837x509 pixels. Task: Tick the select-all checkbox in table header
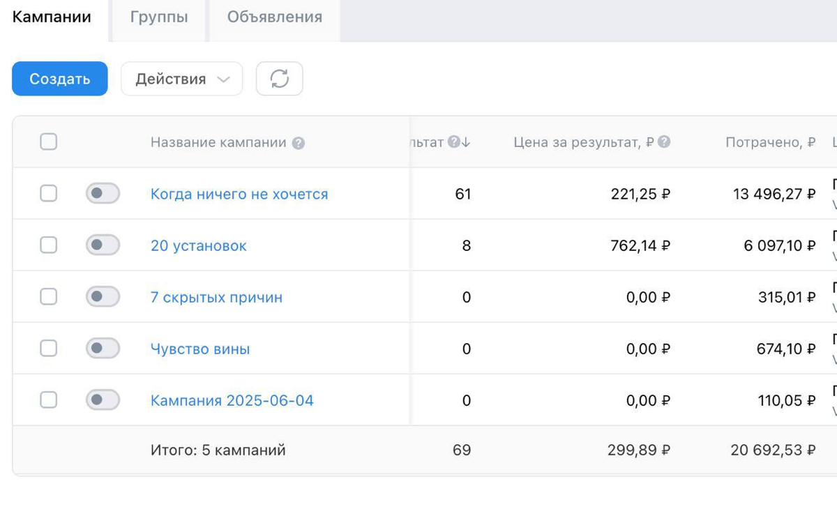click(x=48, y=142)
